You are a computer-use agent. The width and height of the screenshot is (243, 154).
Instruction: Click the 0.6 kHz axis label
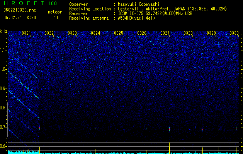(3, 146)
